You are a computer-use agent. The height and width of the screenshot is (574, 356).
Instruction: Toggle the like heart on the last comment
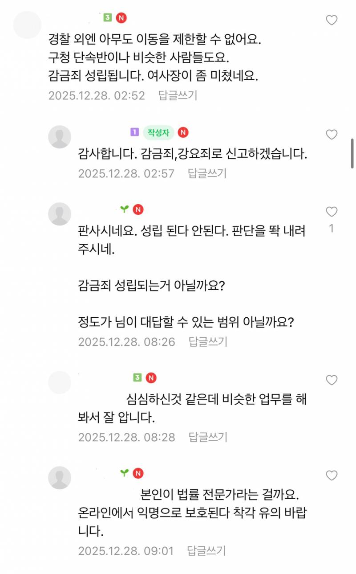[332, 475]
